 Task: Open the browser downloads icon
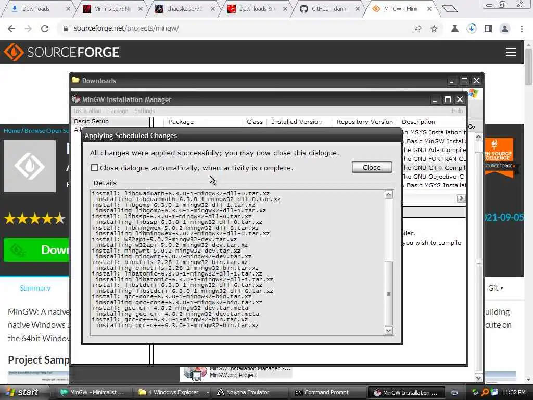tap(472, 29)
